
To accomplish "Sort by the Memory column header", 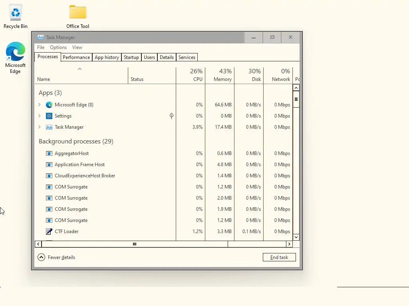I will pos(220,75).
